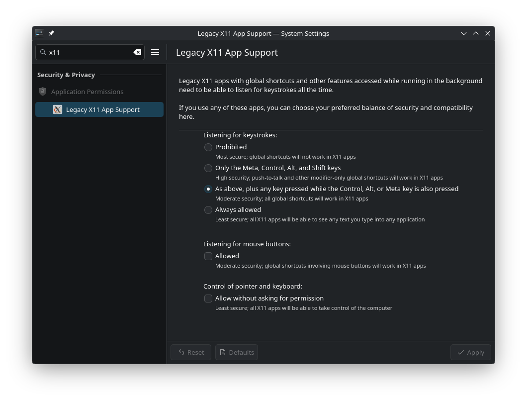Enable Allowed checkbox for mouse buttons
Screen dimensions: 527x402
[x=208, y=256]
